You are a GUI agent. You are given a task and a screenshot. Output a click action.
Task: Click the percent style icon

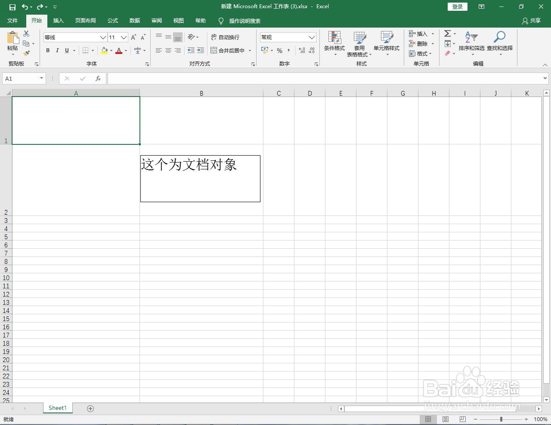pyautogui.click(x=279, y=51)
